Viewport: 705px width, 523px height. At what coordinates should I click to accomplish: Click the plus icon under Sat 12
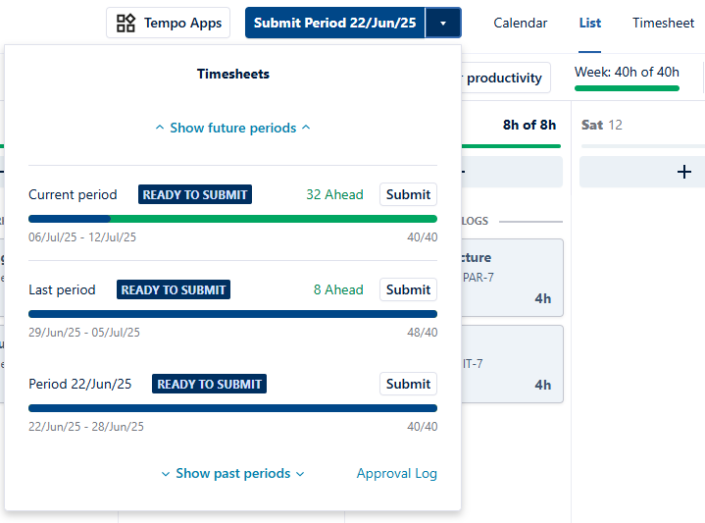point(684,172)
